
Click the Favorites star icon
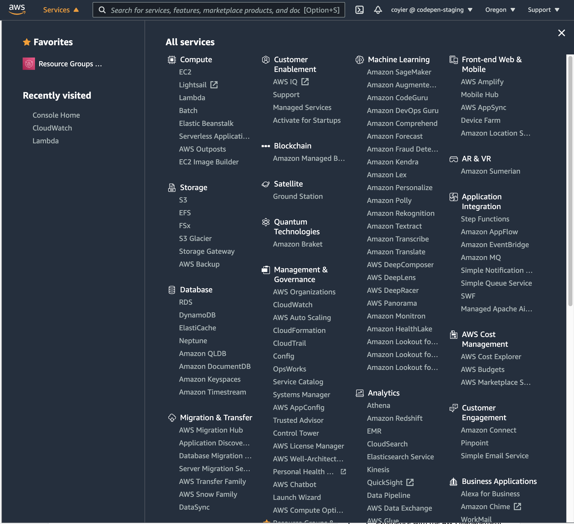point(27,42)
